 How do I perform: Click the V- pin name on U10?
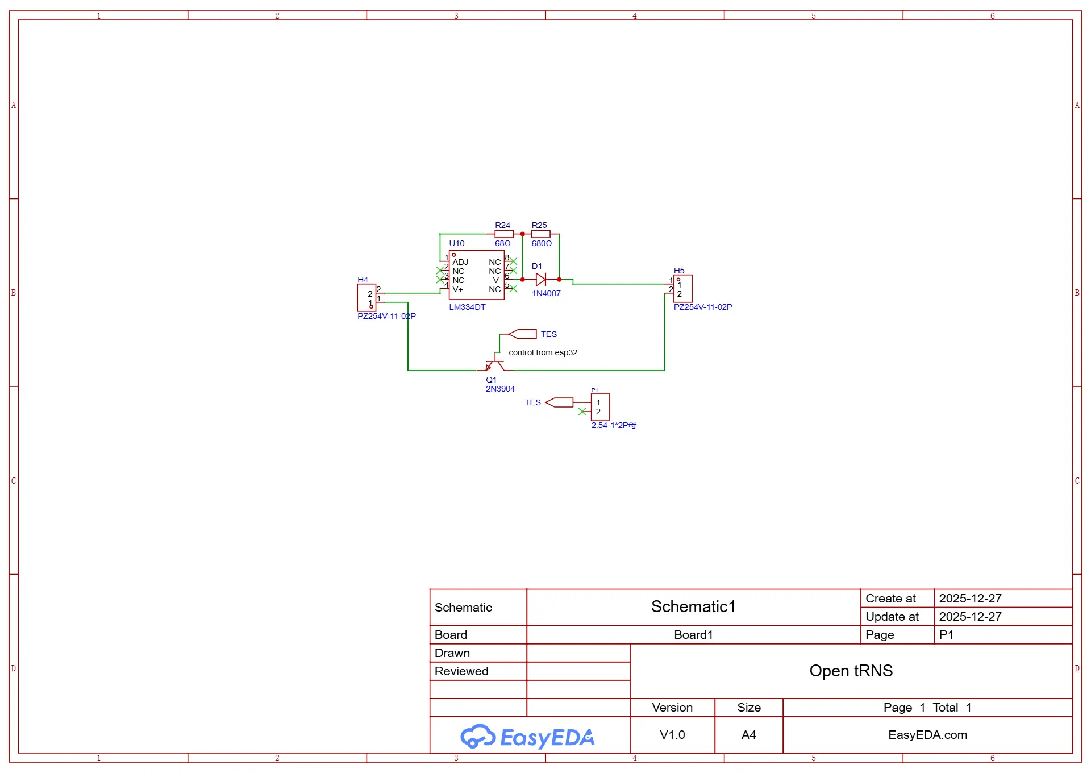497,280
